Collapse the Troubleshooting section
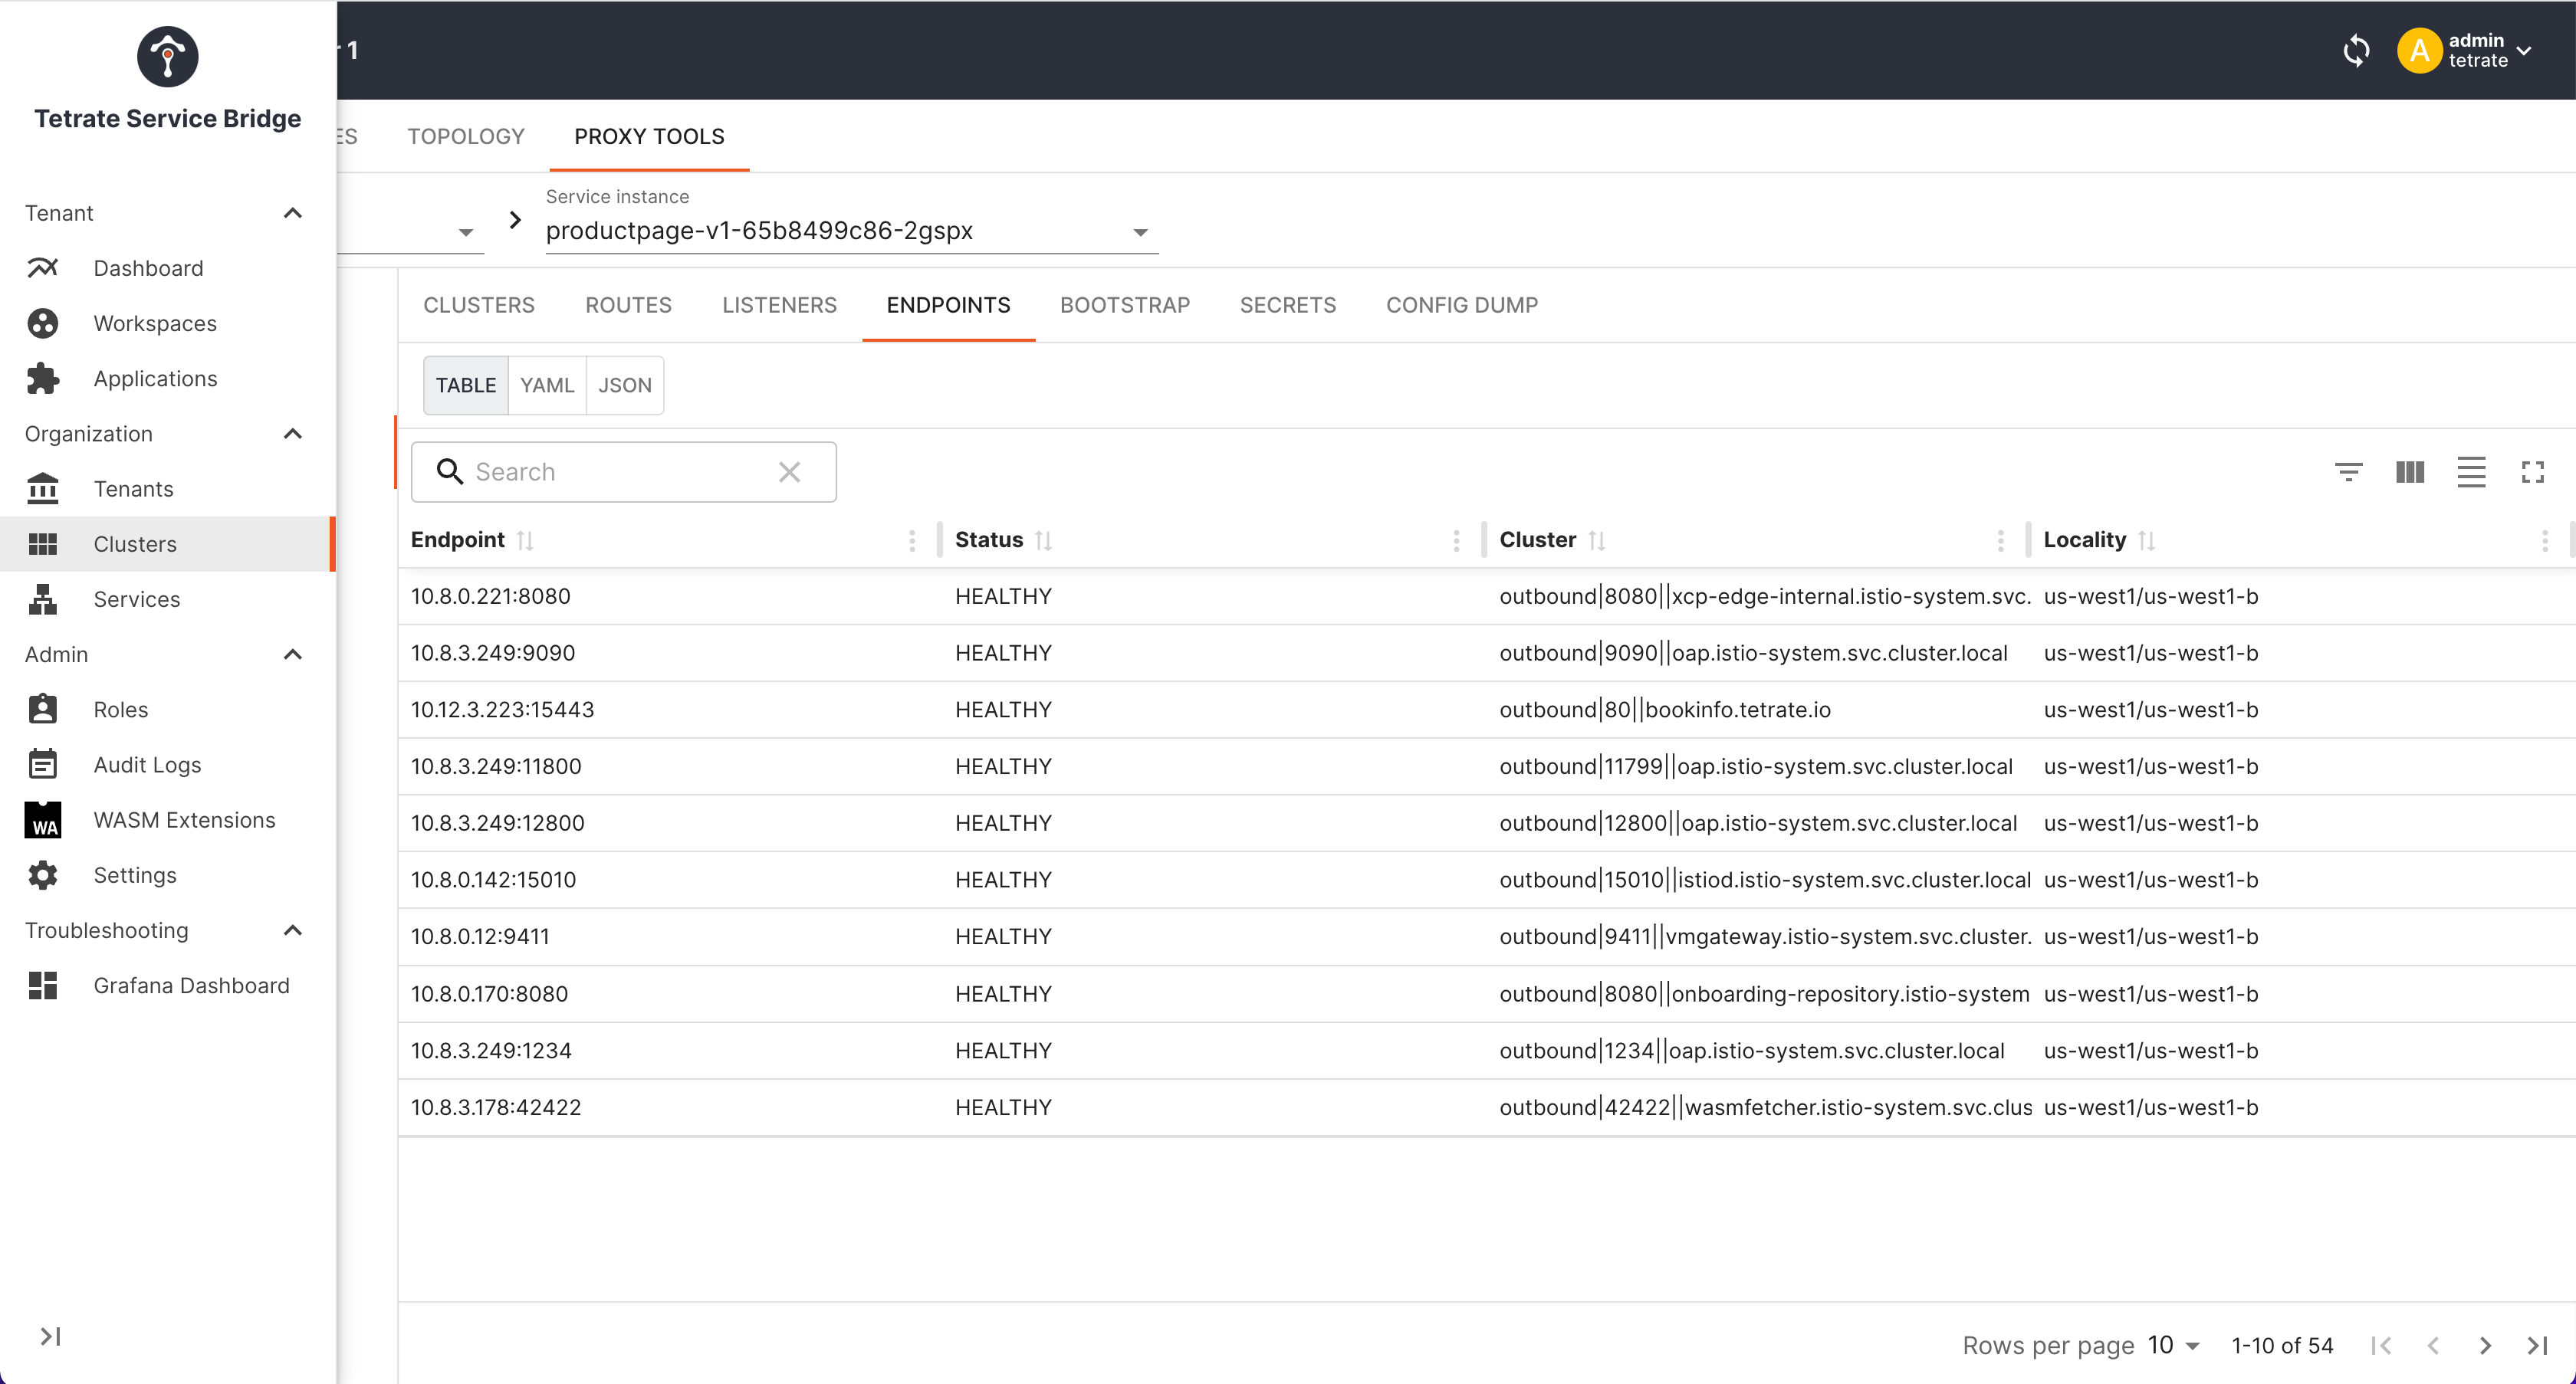Image resolution: width=2576 pixels, height=1384 pixels. pyautogui.click(x=292, y=930)
